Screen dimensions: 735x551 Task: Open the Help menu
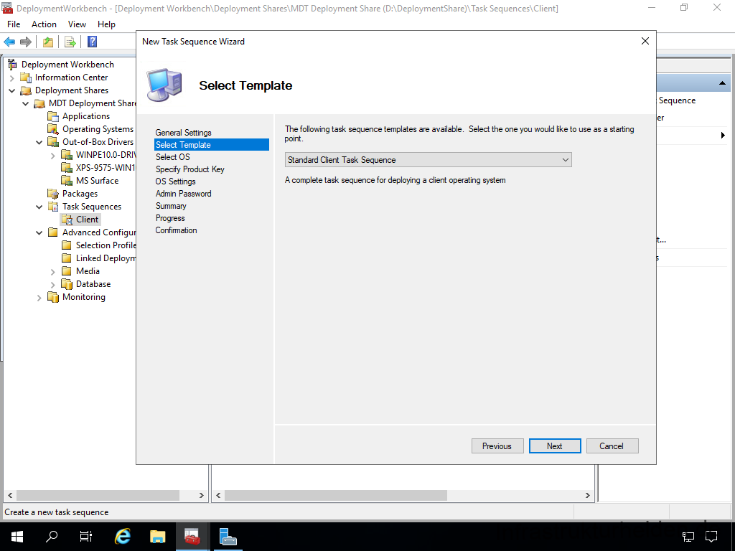coord(106,24)
